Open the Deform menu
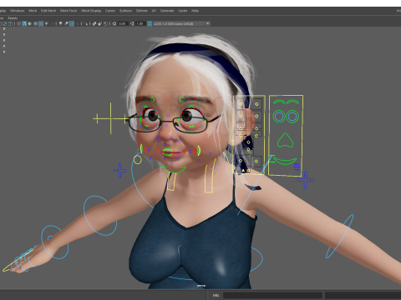The width and height of the screenshot is (401, 300). [x=141, y=11]
